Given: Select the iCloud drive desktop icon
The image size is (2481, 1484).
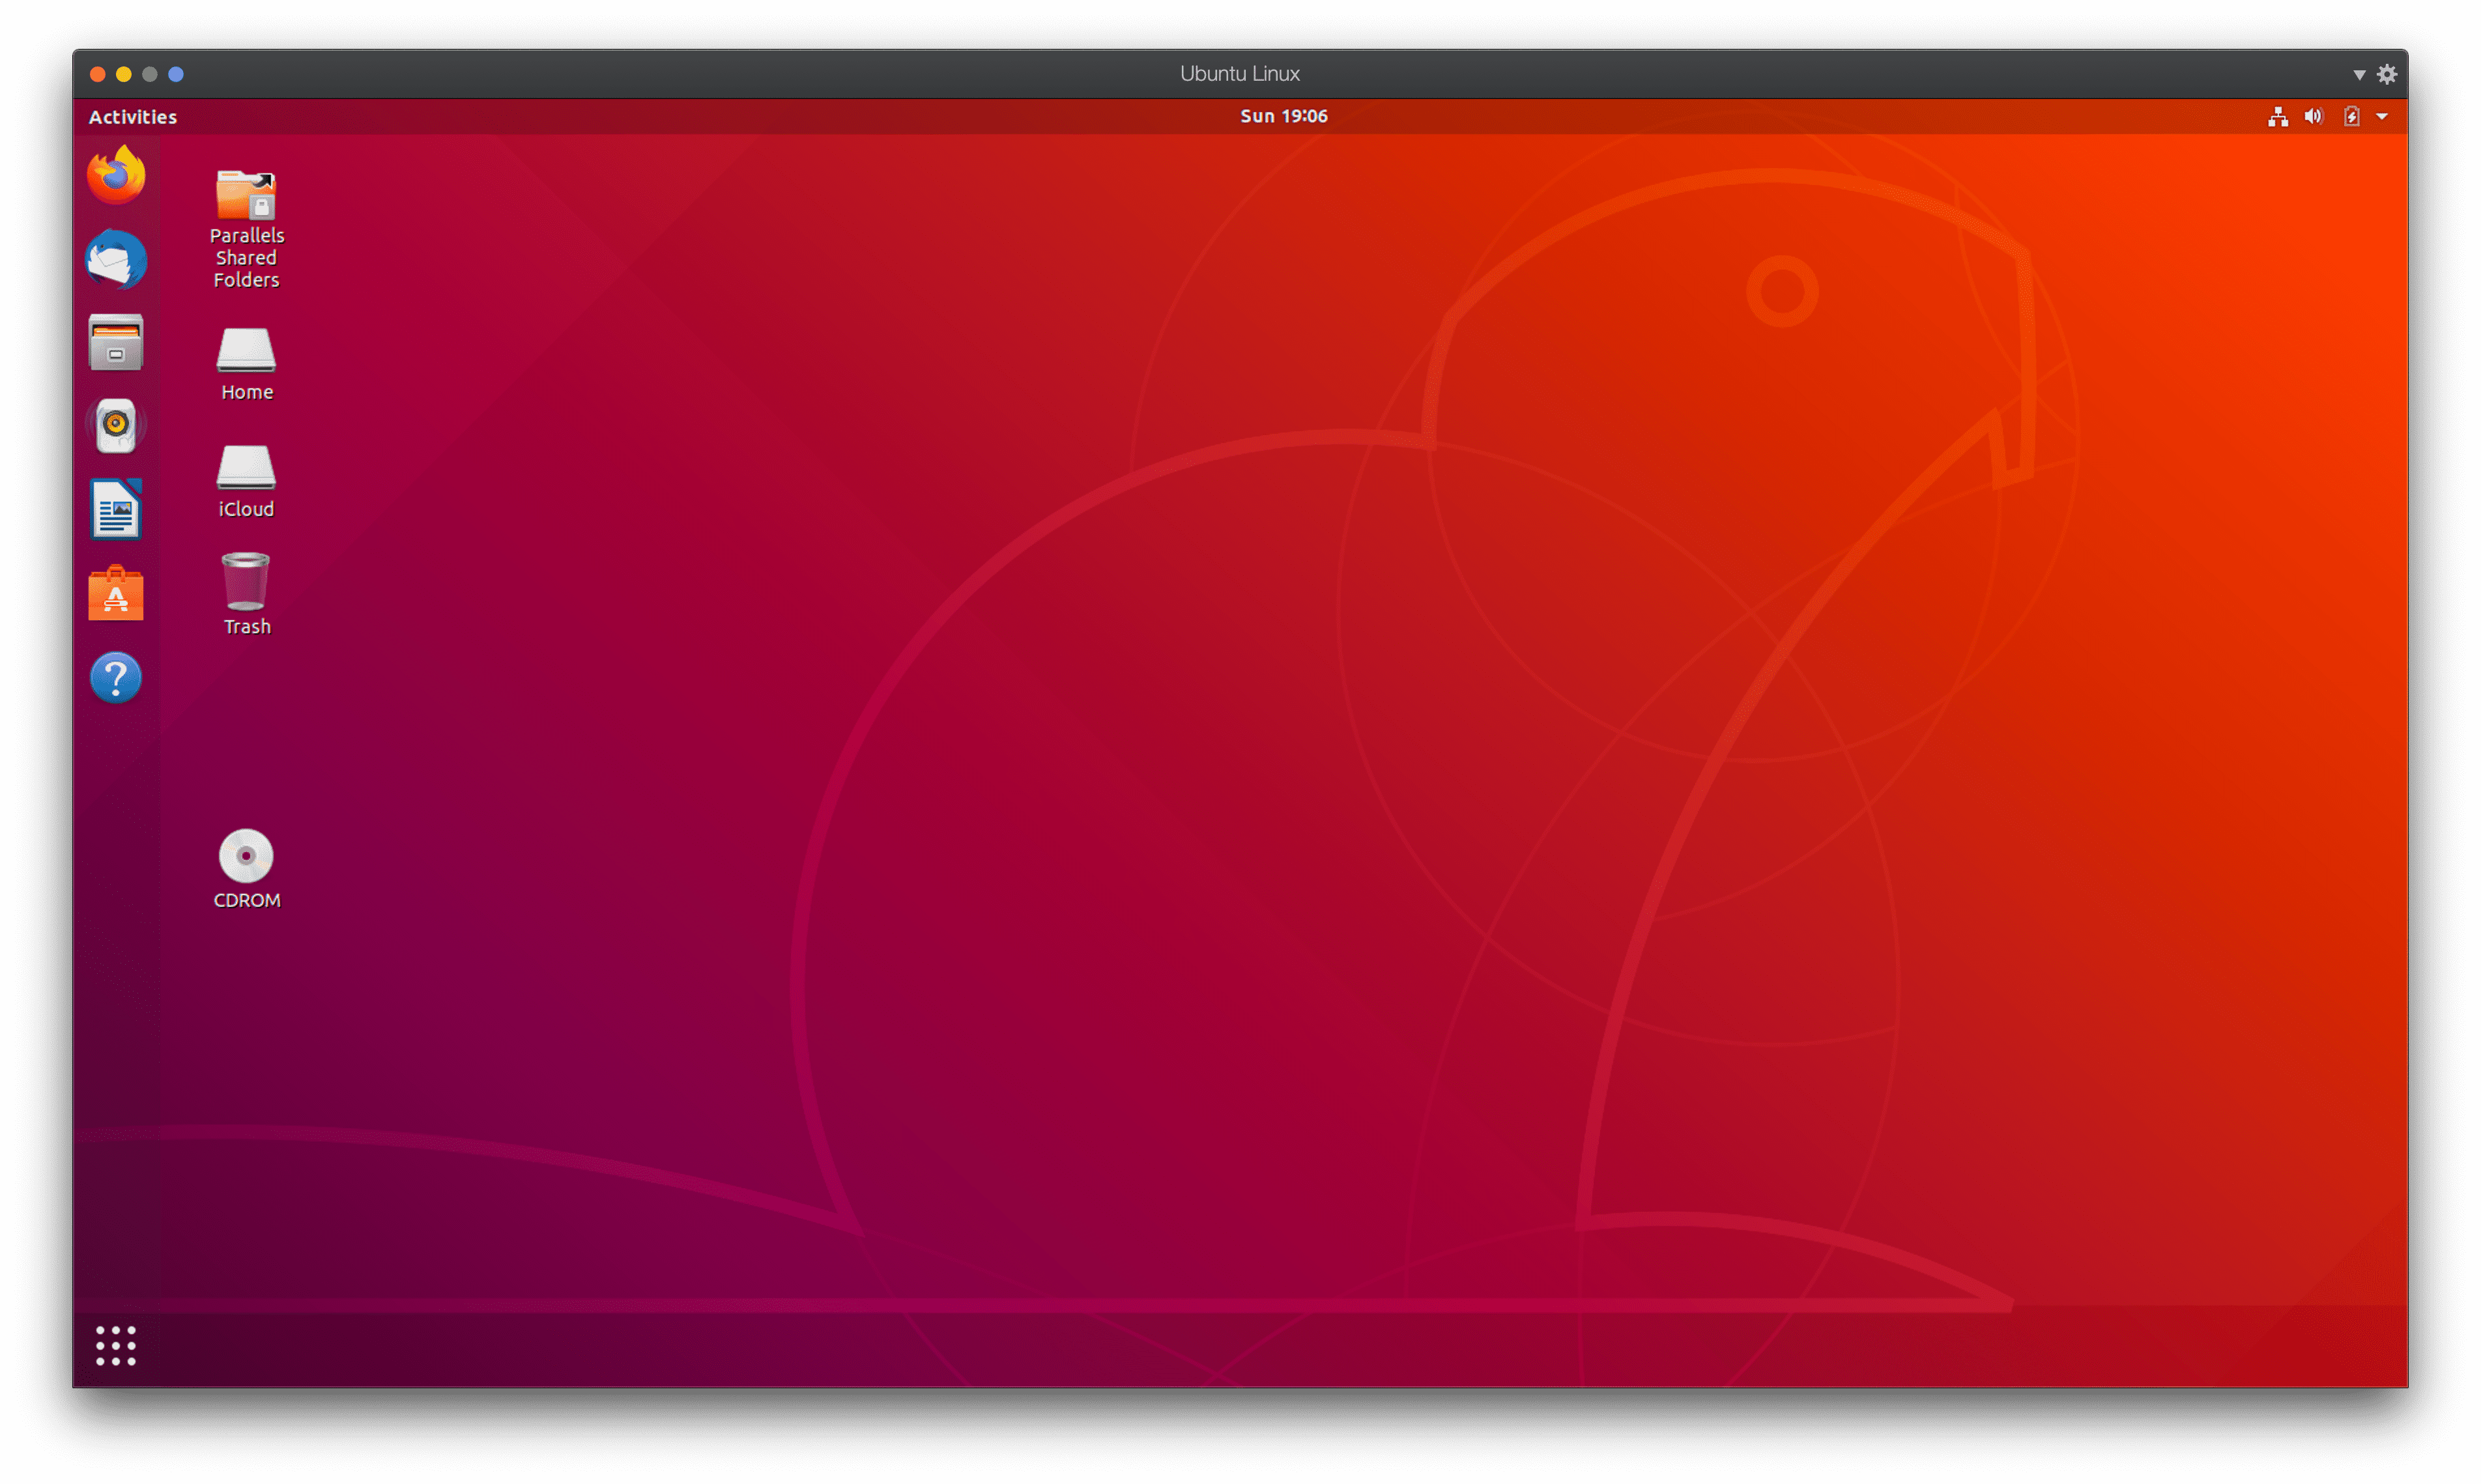Looking at the screenshot, I should click(246, 481).
